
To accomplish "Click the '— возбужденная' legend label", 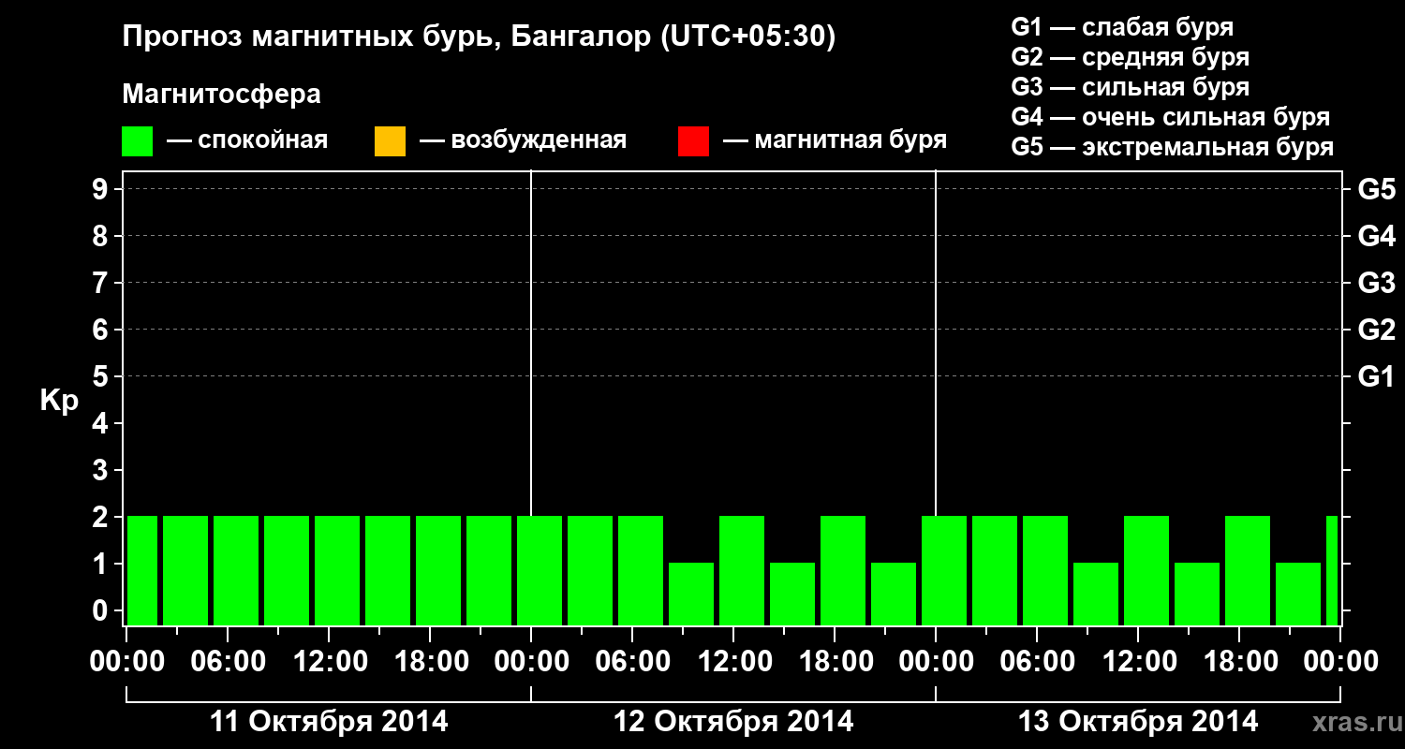I will tap(523, 140).
